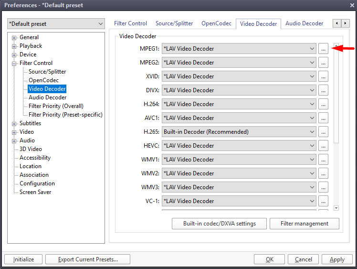Open settings button for AVC1 decoder

coord(323,118)
